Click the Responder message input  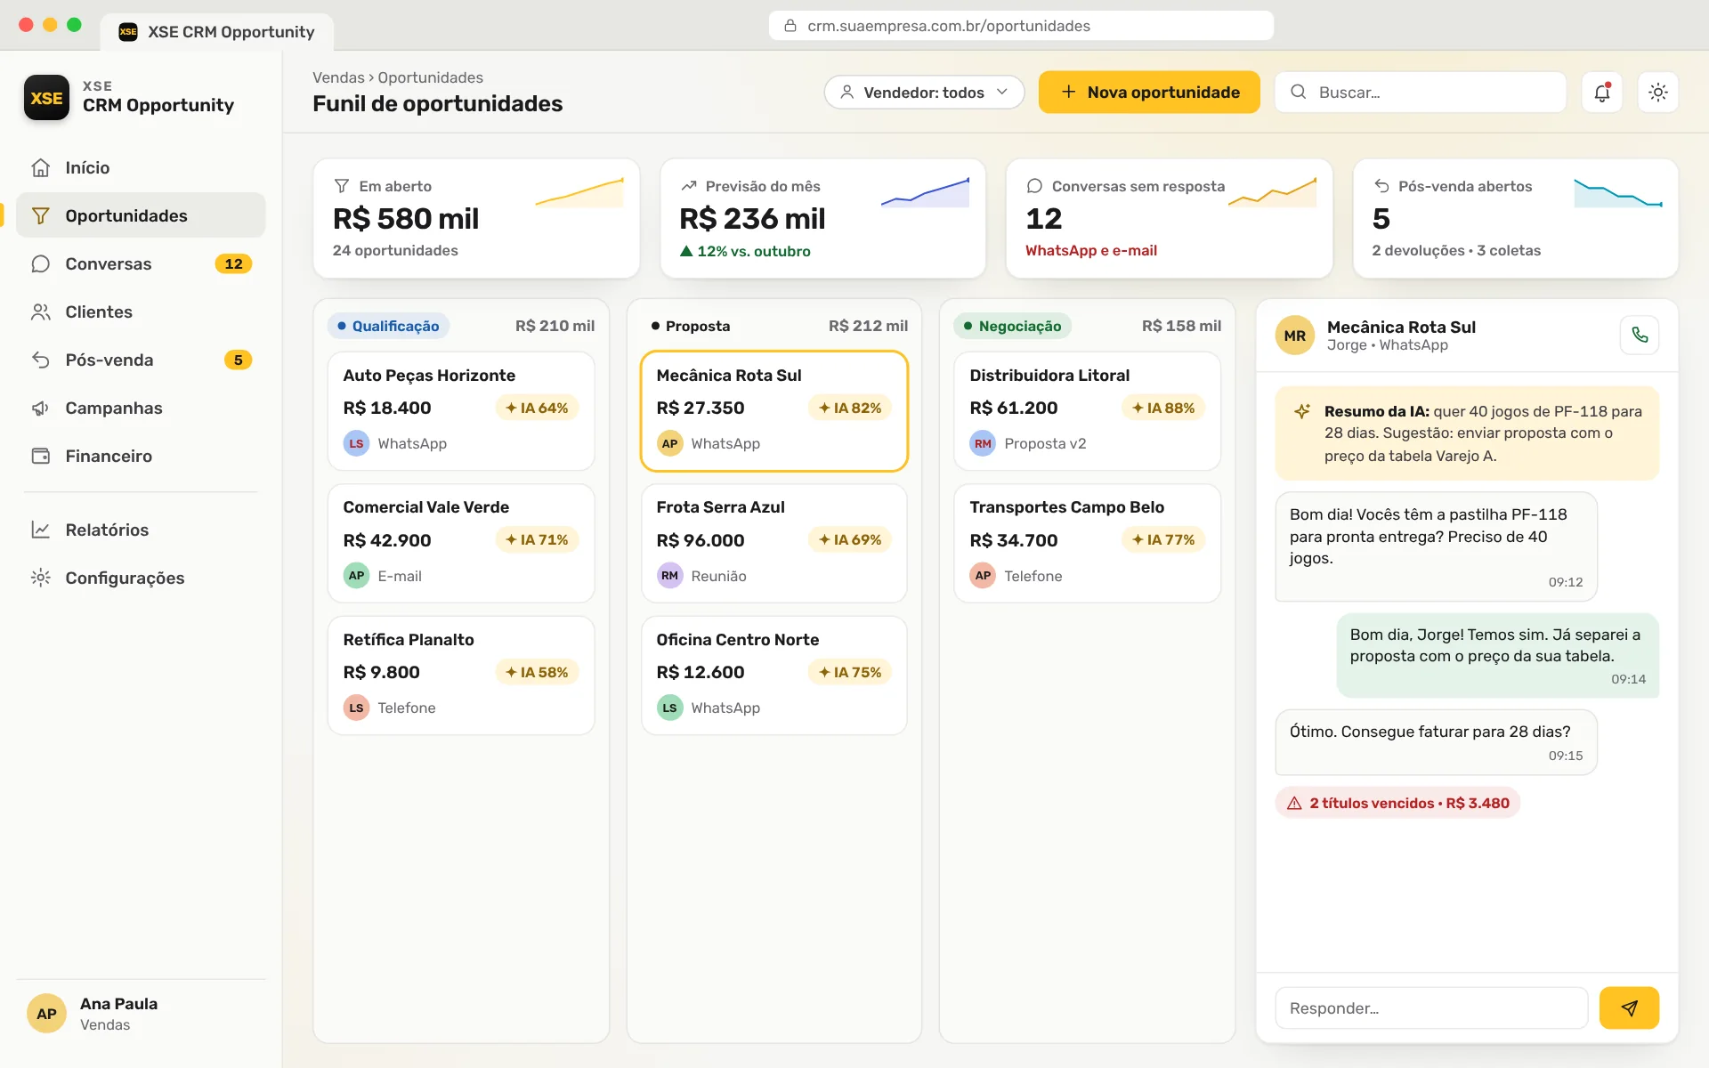pos(1431,1007)
